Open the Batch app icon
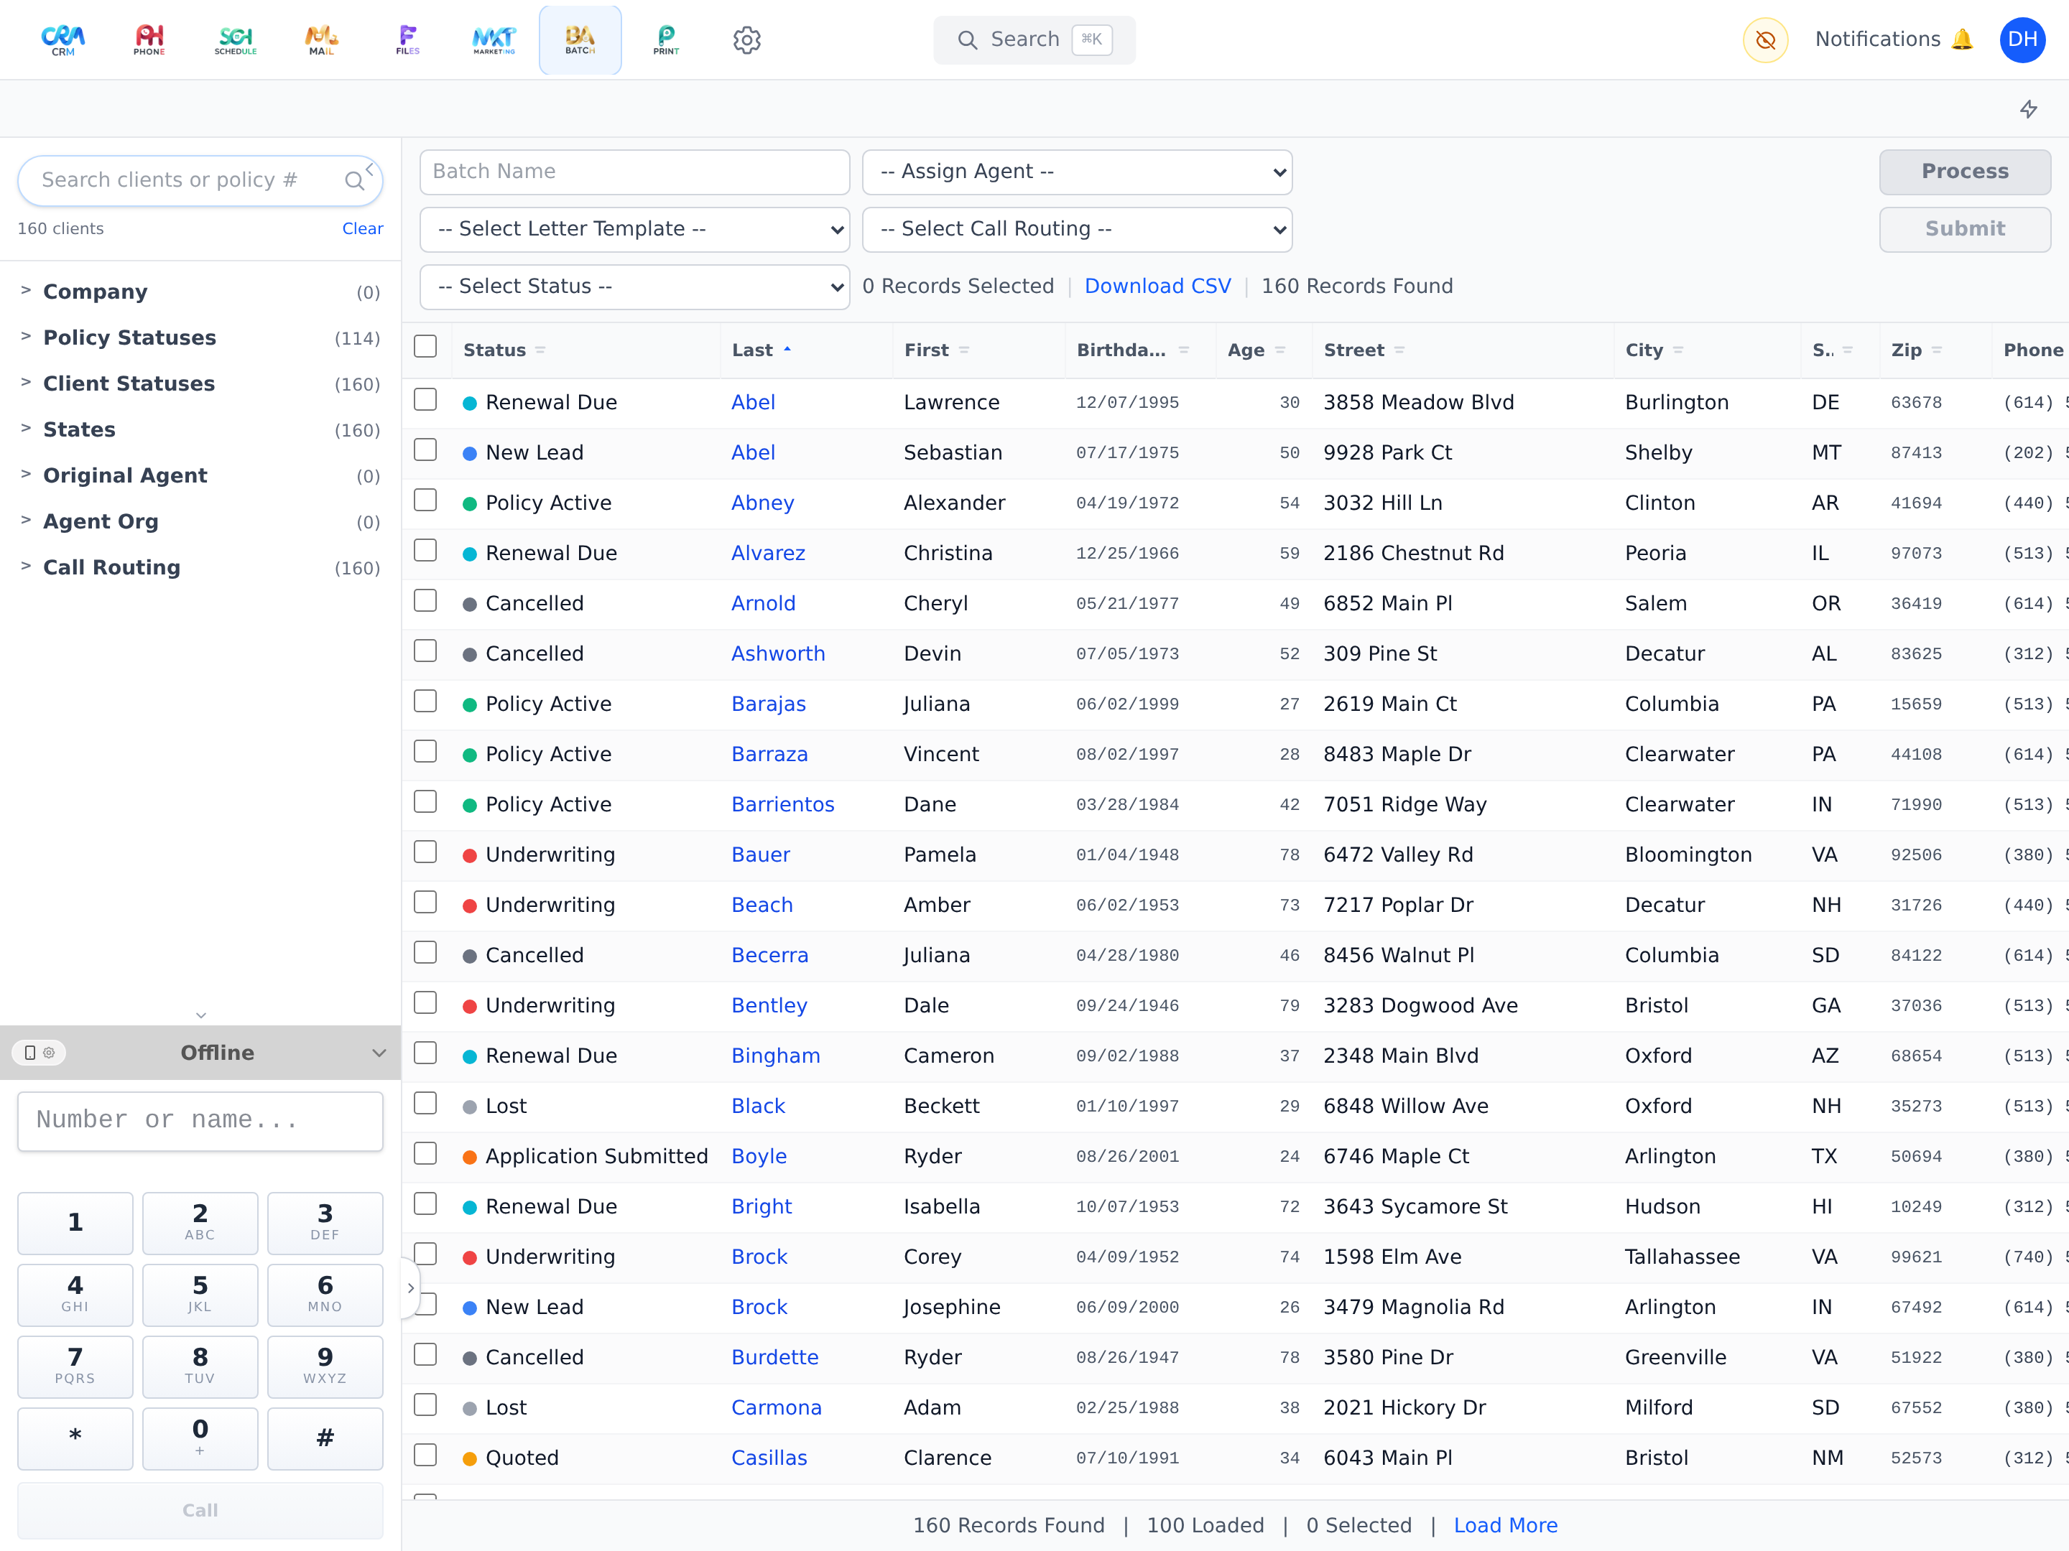The width and height of the screenshot is (2069, 1551). (580, 39)
